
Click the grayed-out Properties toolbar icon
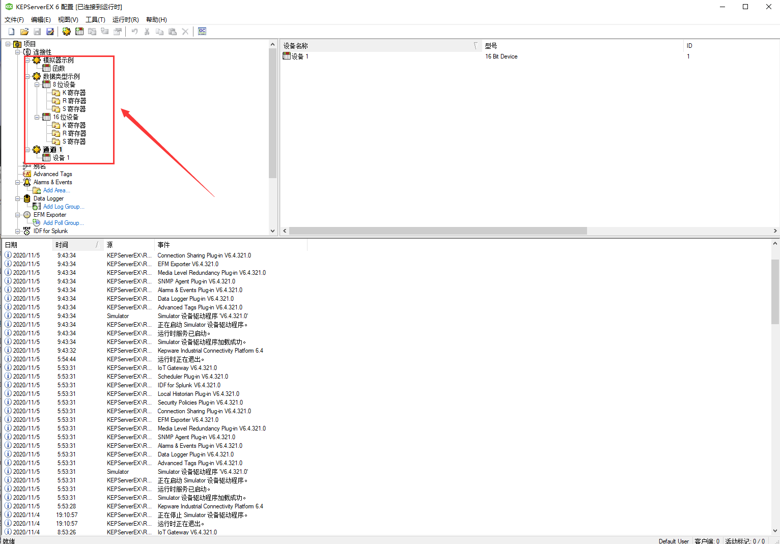tap(118, 32)
